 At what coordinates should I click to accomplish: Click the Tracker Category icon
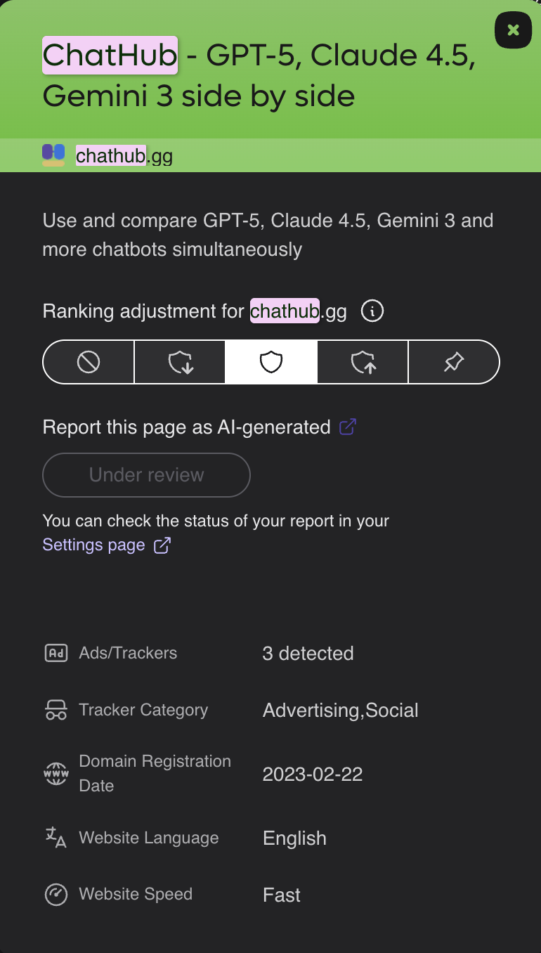click(x=56, y=711)
